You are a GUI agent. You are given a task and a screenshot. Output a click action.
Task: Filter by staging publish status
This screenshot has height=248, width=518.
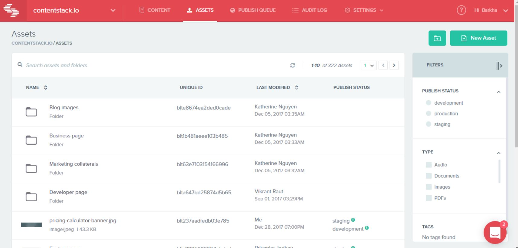tap(428, 124)
